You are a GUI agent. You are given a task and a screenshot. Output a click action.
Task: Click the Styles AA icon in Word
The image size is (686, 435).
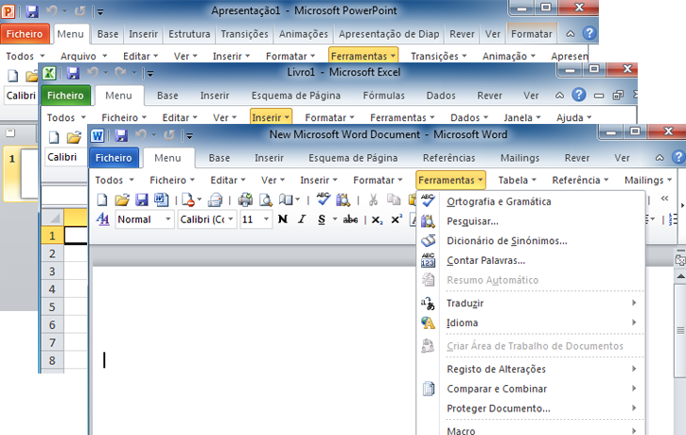tap(103, 219)
